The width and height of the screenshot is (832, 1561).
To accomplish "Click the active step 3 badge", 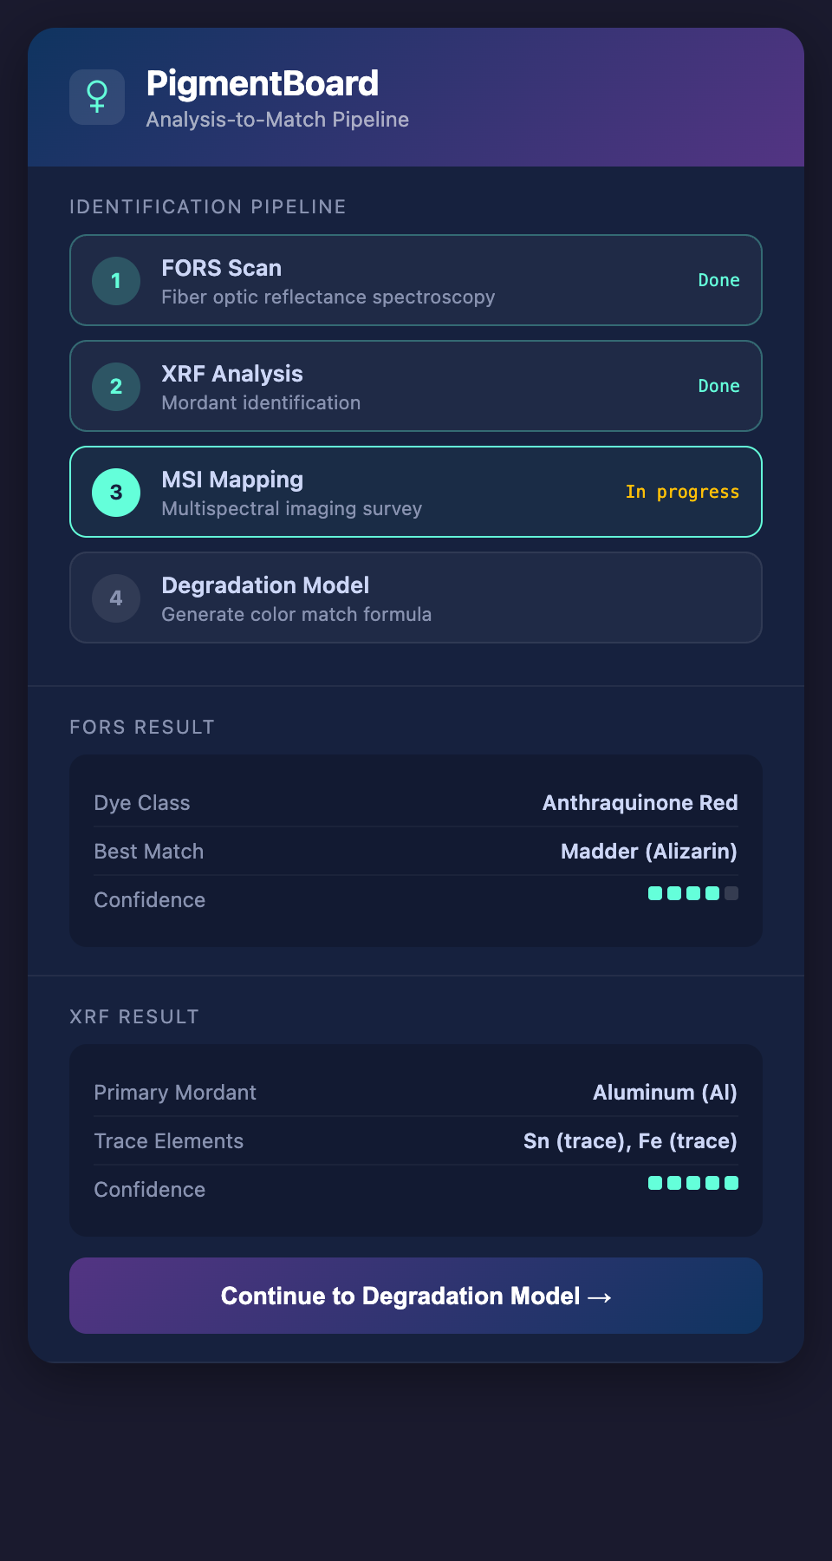I will [x=116, y=493].
